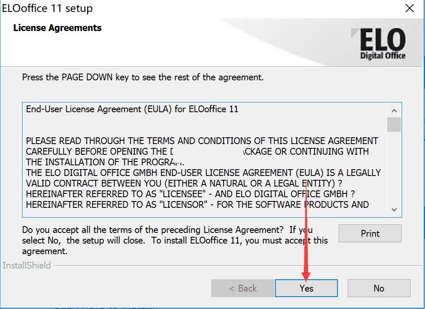Click the scrollbar thumb in the EULA box
Viewport: 425px width, 309px height.
pos(394,125)
